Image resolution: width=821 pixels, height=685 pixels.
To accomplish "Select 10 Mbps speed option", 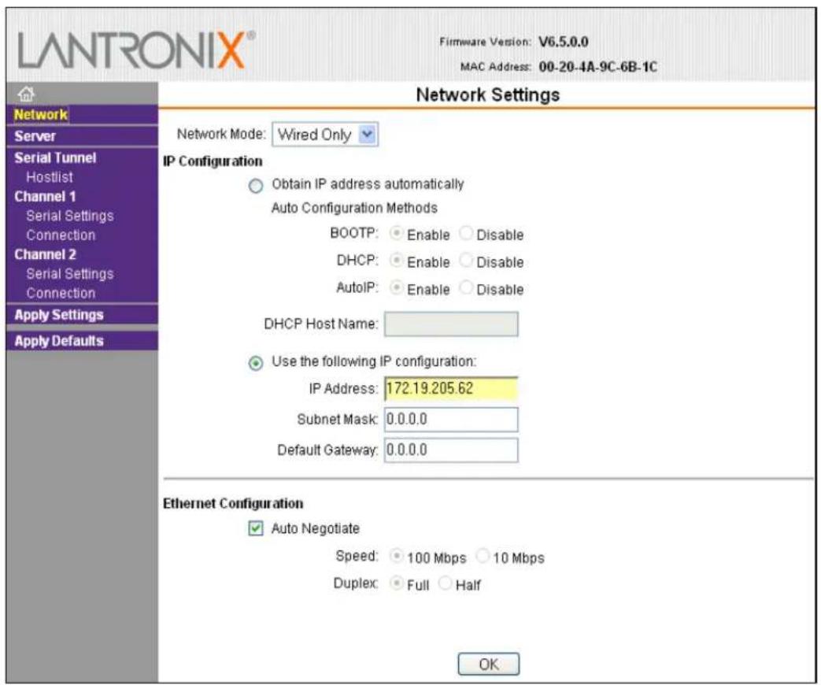I will click(483, 556).
